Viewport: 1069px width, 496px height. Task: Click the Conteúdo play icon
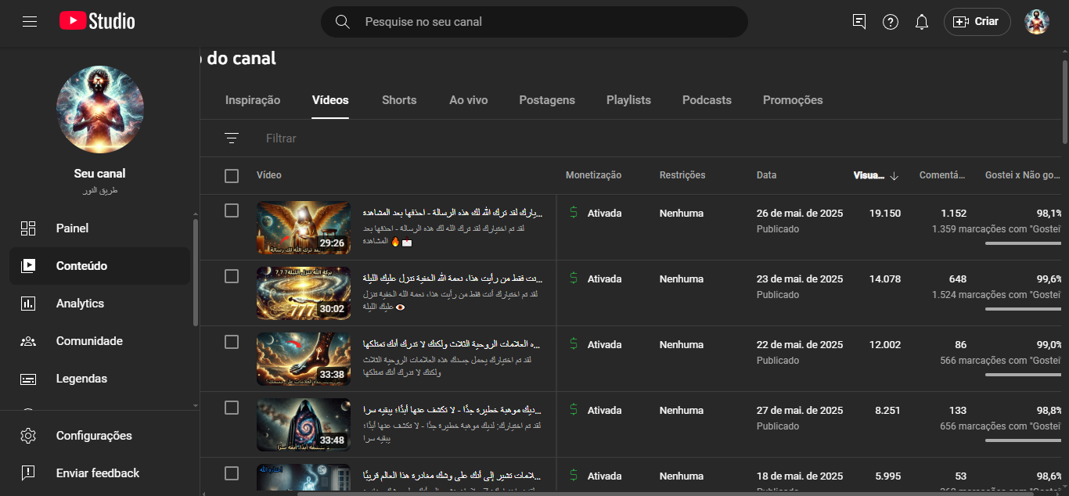28,266
